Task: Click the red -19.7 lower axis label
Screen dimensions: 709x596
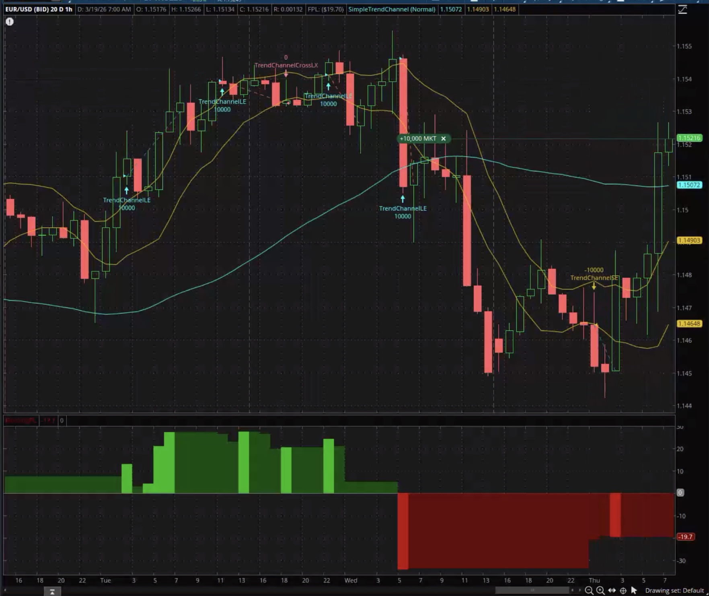Action: pos(685,537)
